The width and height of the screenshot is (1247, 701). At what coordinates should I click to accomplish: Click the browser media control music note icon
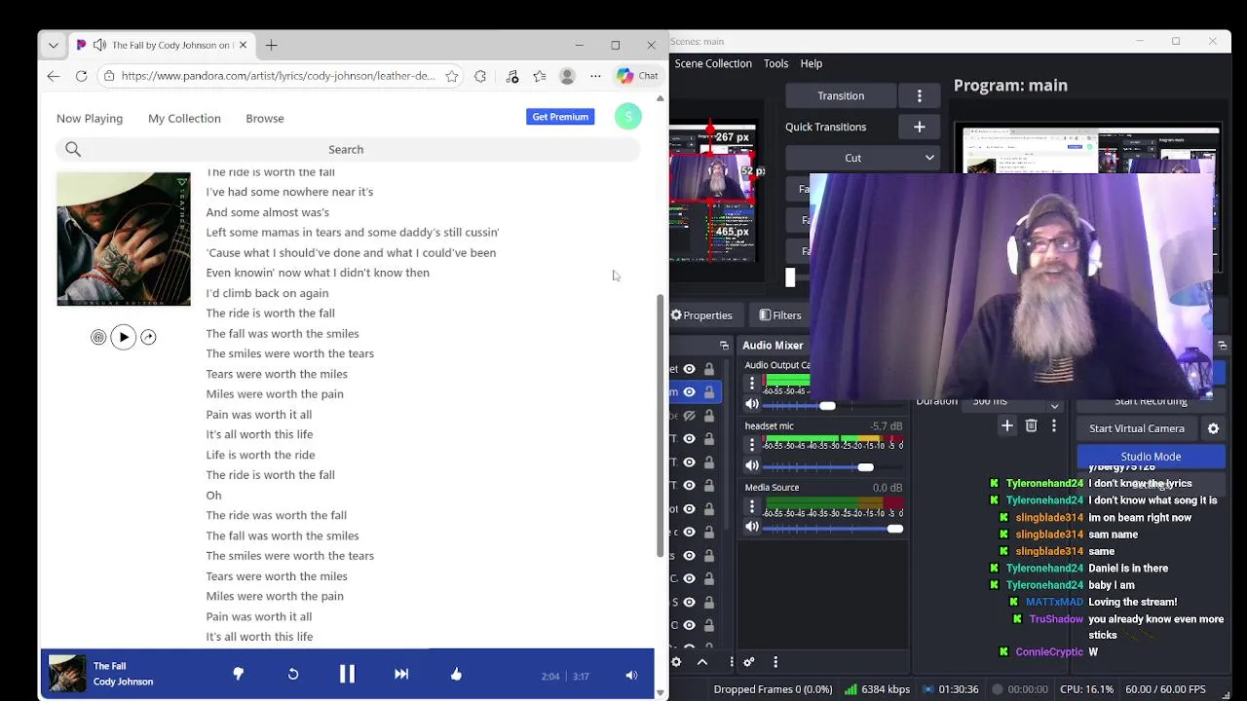pos(512,76)
